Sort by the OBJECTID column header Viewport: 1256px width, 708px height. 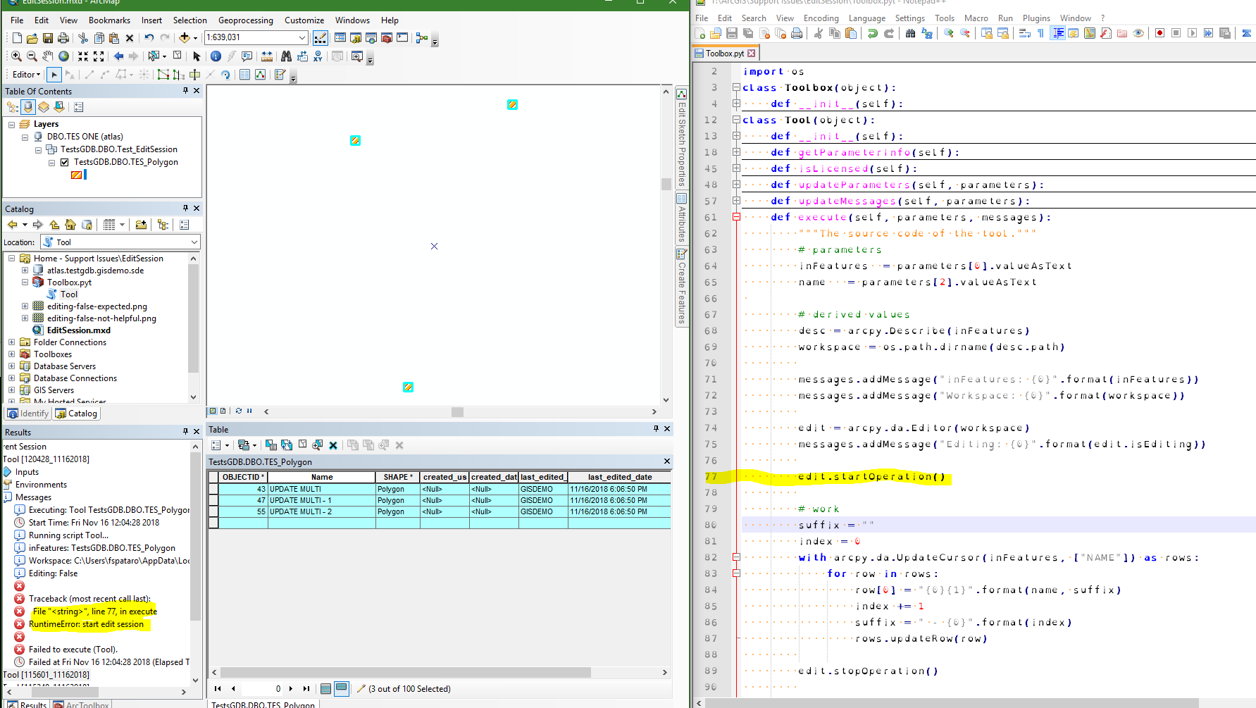click(243, 477)
